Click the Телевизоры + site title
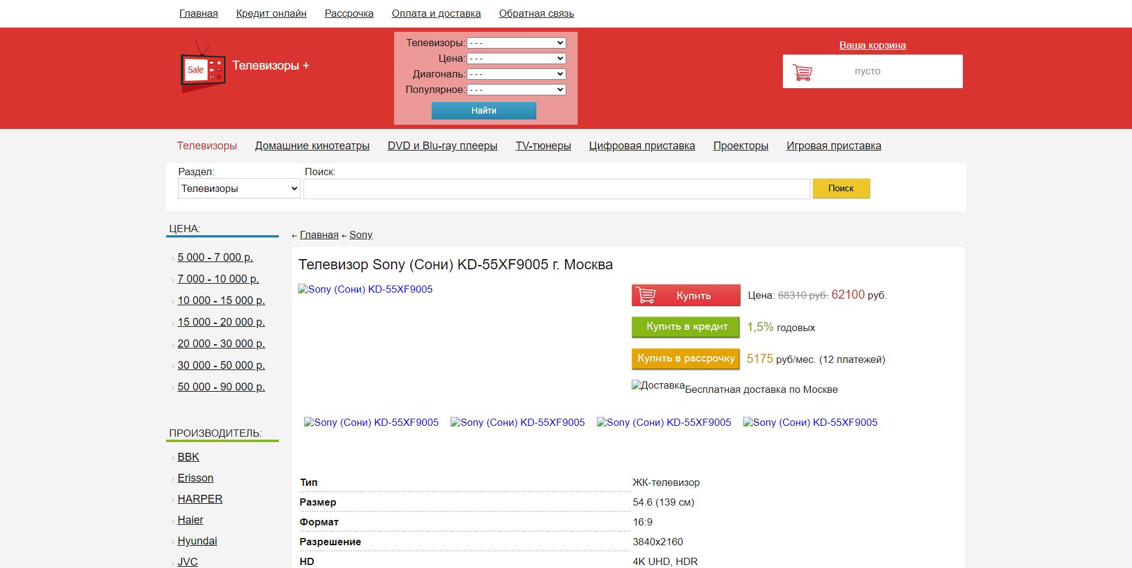 pyautogui.click(x=271, y=65)
